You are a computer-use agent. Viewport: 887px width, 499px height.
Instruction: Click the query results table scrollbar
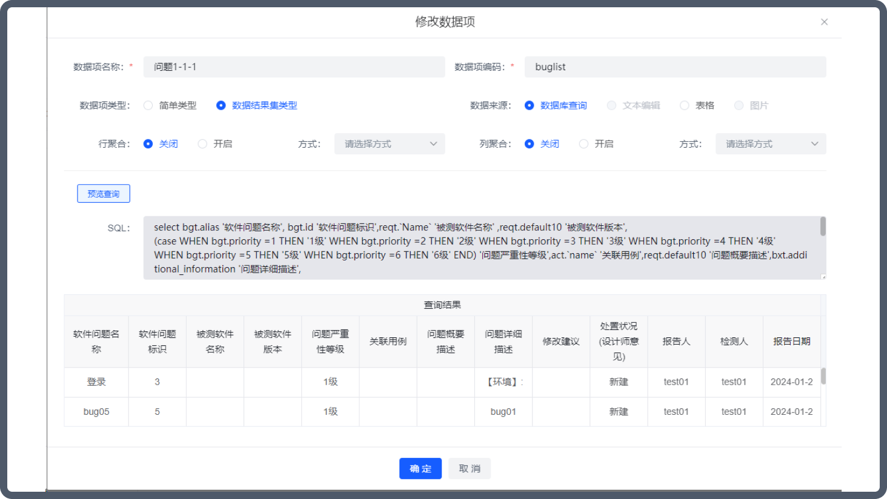coord(823,375)
